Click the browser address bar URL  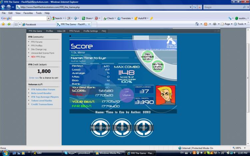(50, 7)
